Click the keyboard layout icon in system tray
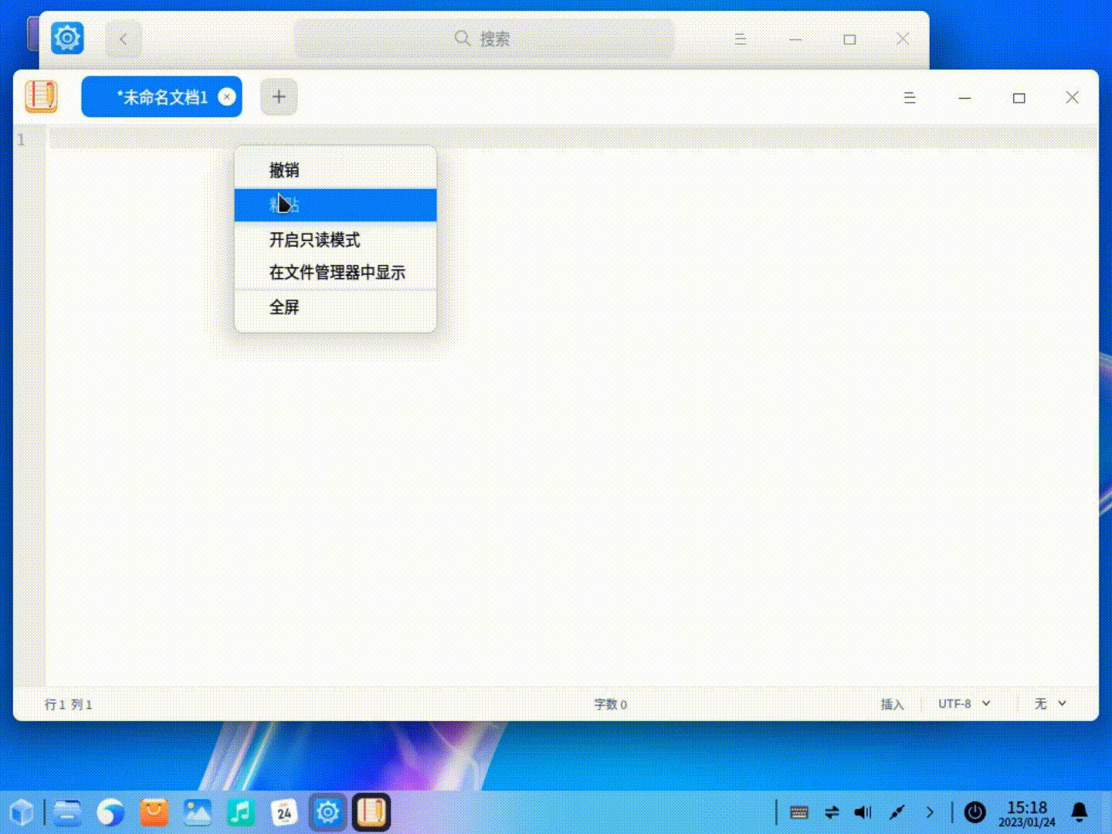The image size is (1112, 834). click(797, 812)
